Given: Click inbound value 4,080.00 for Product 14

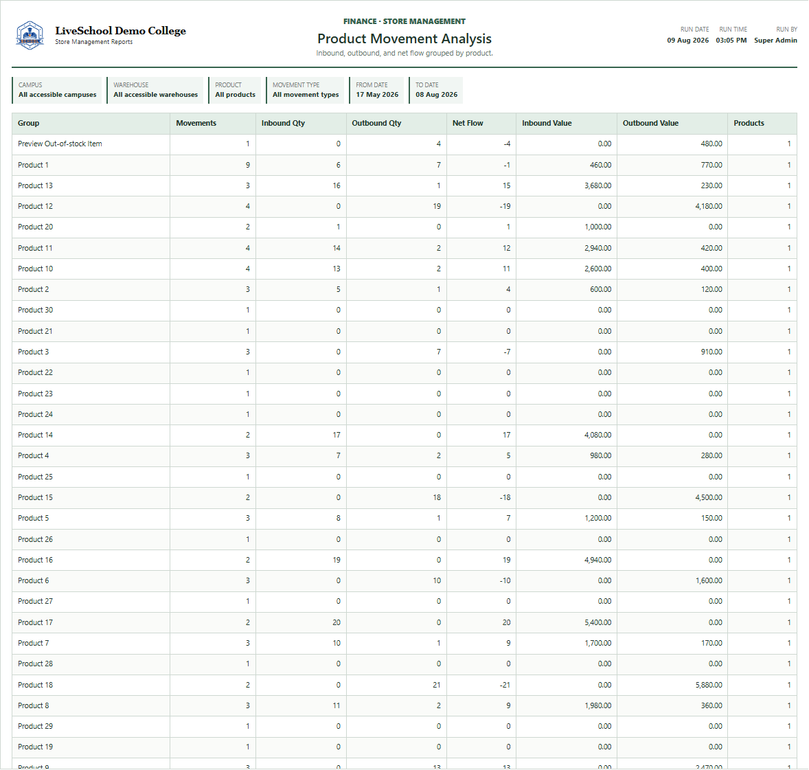Looking at the screenshot, I should [x=598, y=435].
